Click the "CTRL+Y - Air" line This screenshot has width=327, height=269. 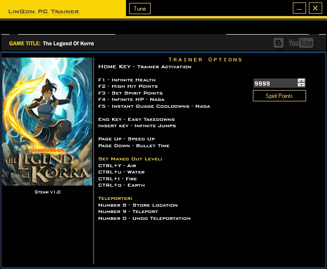click(117, 166)
